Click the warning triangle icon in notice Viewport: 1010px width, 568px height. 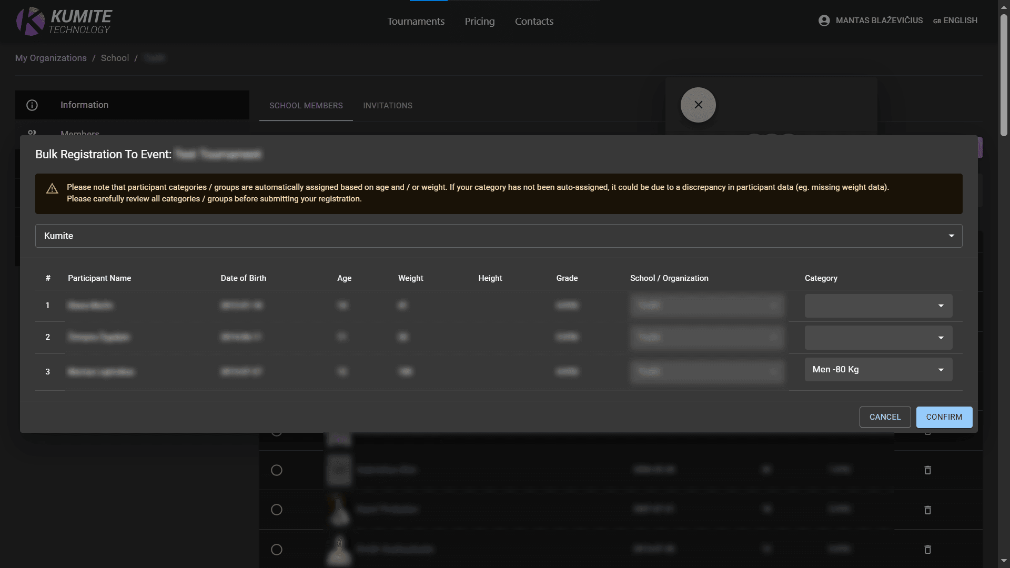tap(52, 189)
